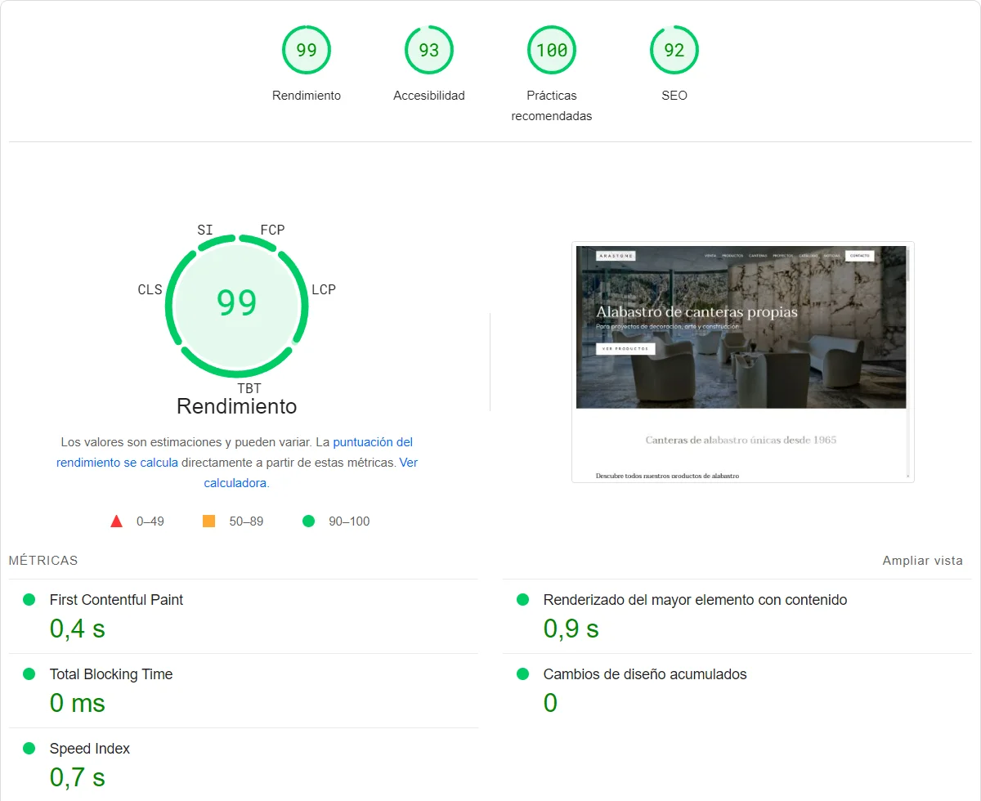Click the CLS label on the gauge

pos(150,289)
